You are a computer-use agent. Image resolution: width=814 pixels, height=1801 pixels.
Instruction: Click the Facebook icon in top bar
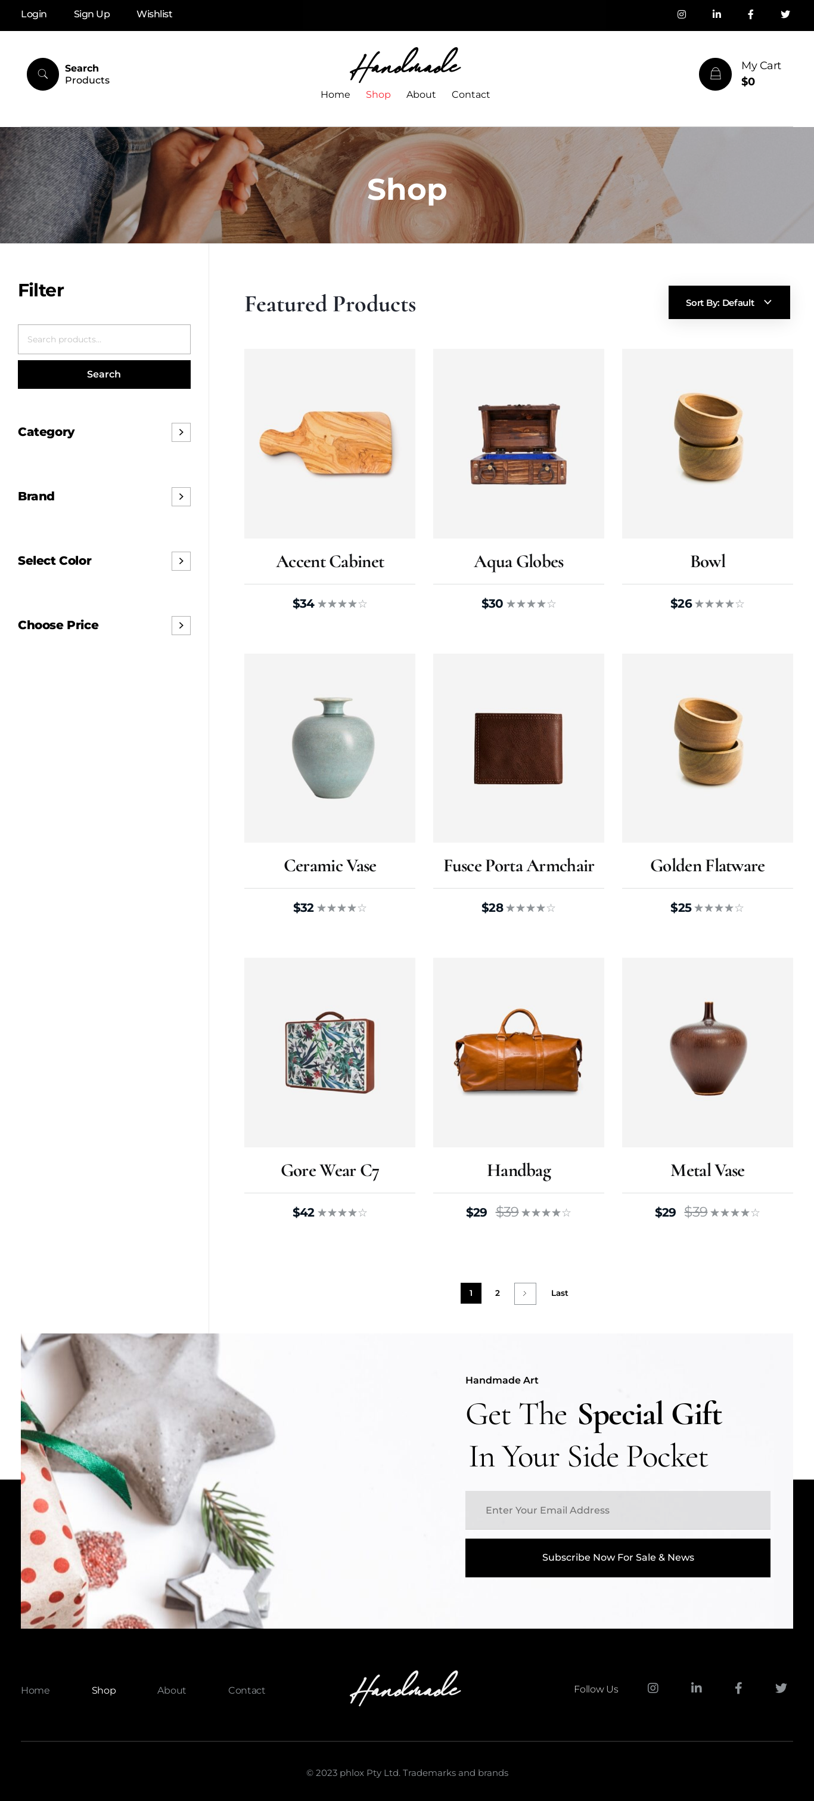[x=750, y=15]
